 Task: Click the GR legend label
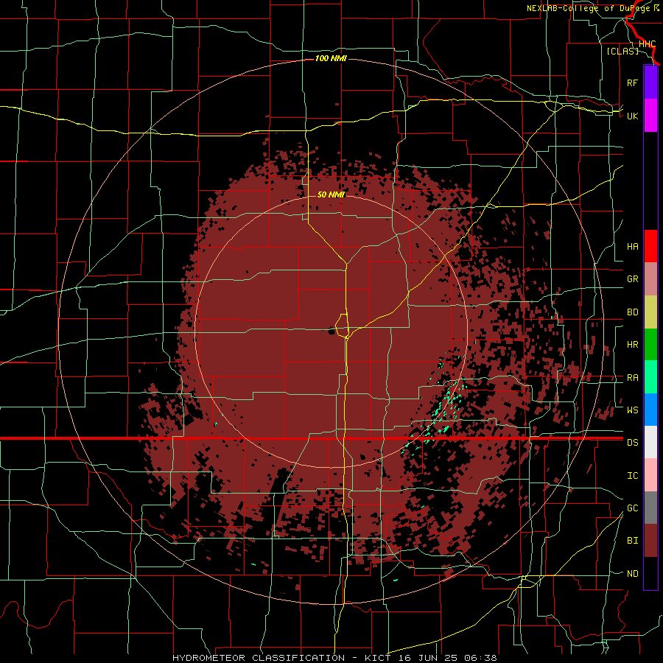(632, 279)
